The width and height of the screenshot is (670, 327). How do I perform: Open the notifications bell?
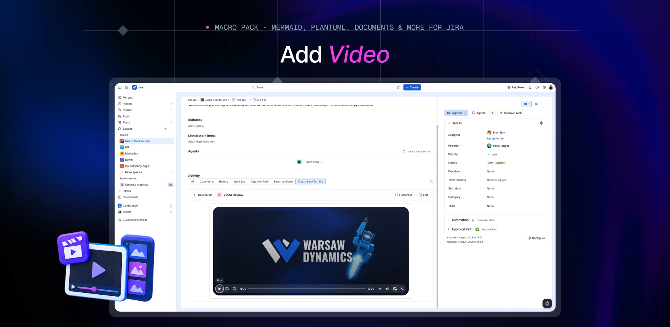pos(530,87)
